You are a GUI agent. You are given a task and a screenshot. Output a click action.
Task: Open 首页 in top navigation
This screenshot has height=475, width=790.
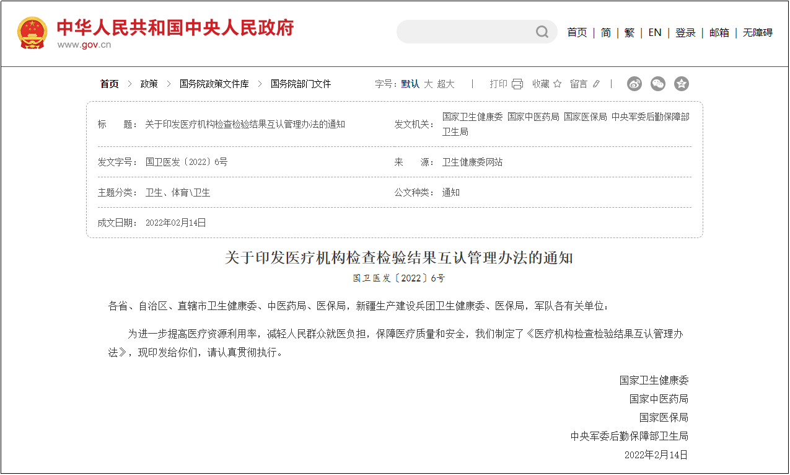(577, 33)
